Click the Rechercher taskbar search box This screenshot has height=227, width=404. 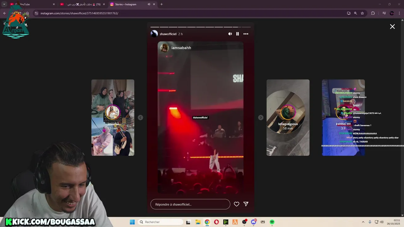161,222
